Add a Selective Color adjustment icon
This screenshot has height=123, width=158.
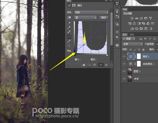146,28
